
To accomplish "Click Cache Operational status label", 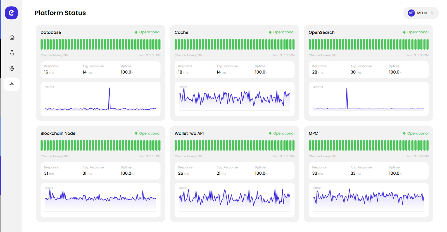I will (284, 32).
